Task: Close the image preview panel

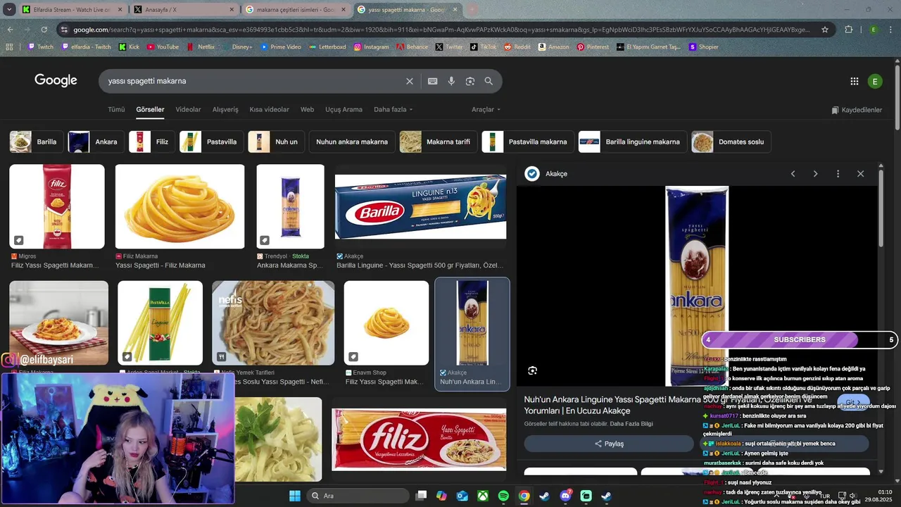Action: [860, 174]
